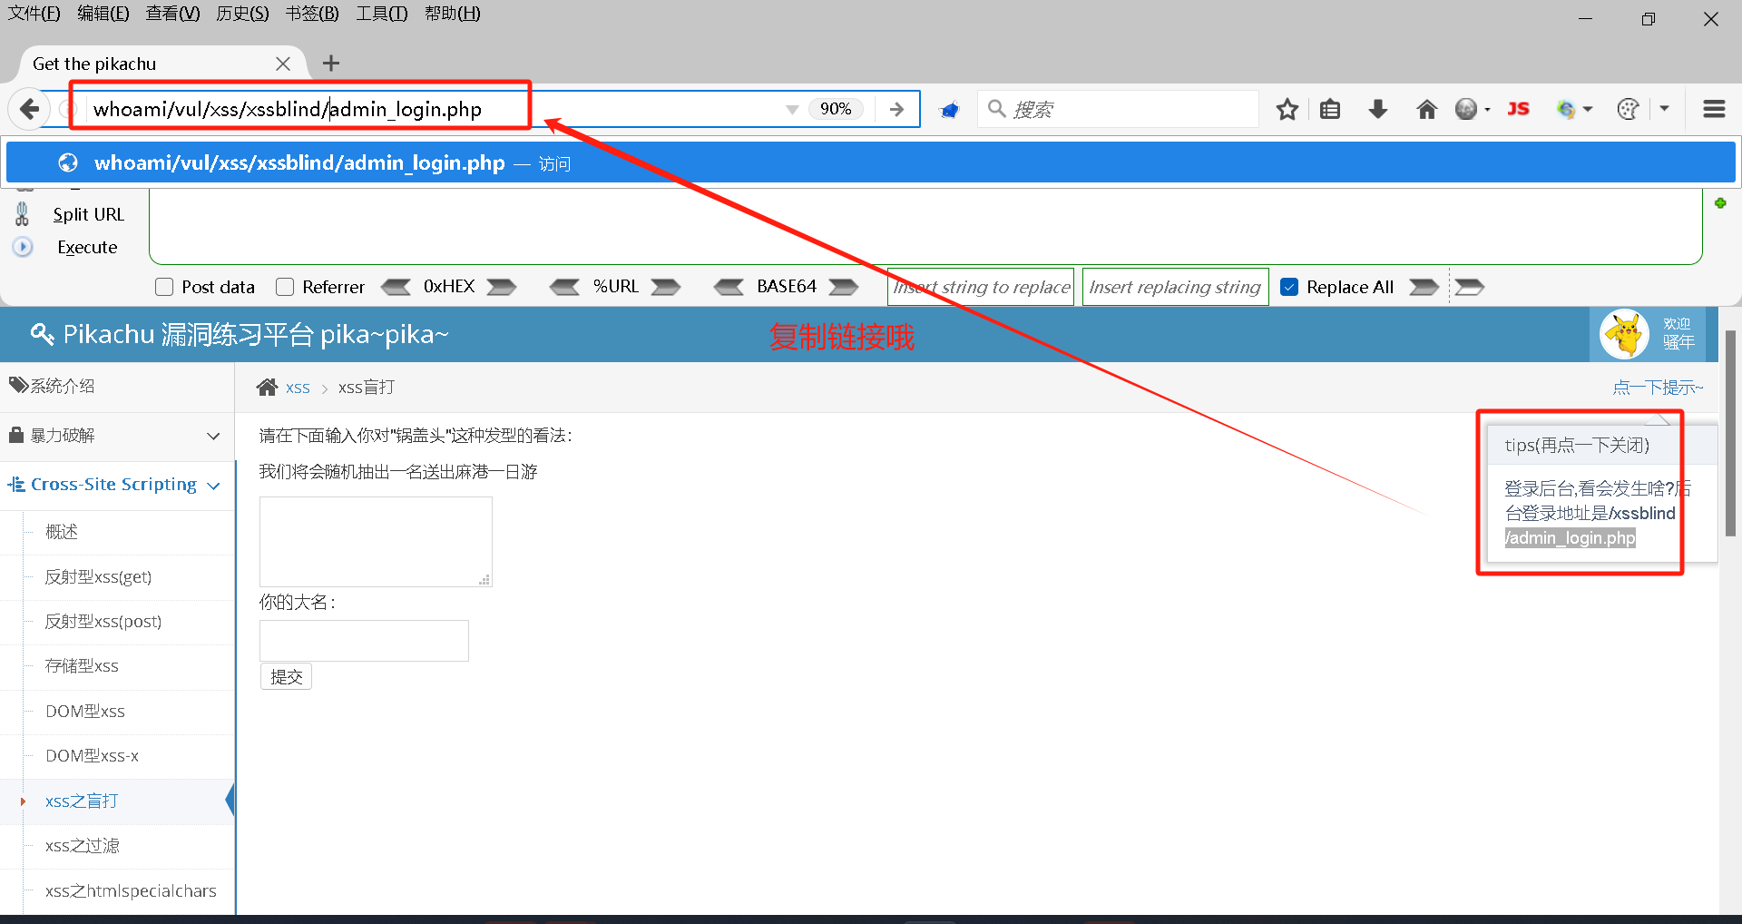Select the whoami admin_login.php URL suggestion
This screenshot has height=924, width=1742.
(871, 162)
